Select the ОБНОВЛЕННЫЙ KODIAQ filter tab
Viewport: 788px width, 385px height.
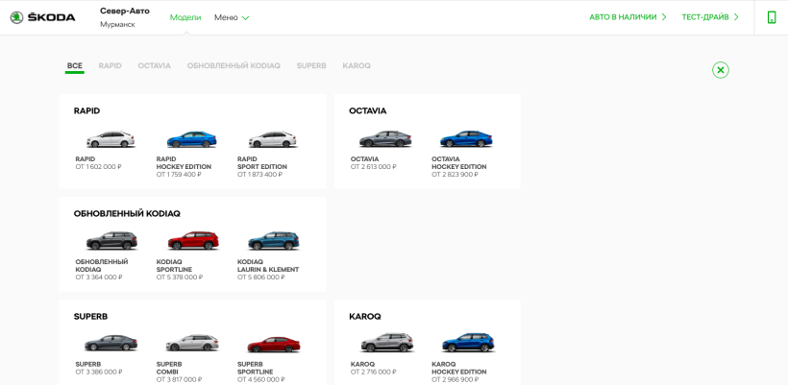(234, 65)
